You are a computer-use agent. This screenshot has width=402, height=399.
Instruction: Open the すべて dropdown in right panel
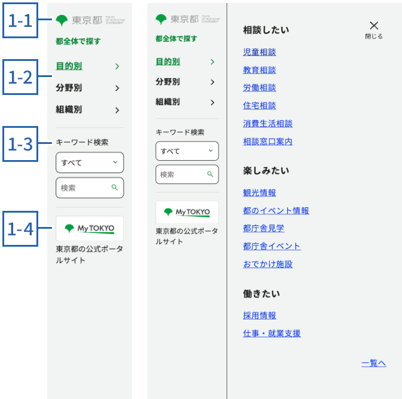coord(187,151)
